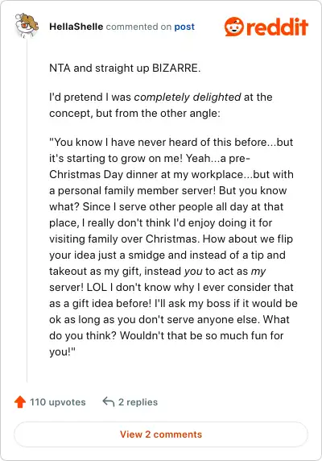Visit the HellaShelle username profile
Image resolution: width=322 pixels, height=461 pixels.
[76, 27]
